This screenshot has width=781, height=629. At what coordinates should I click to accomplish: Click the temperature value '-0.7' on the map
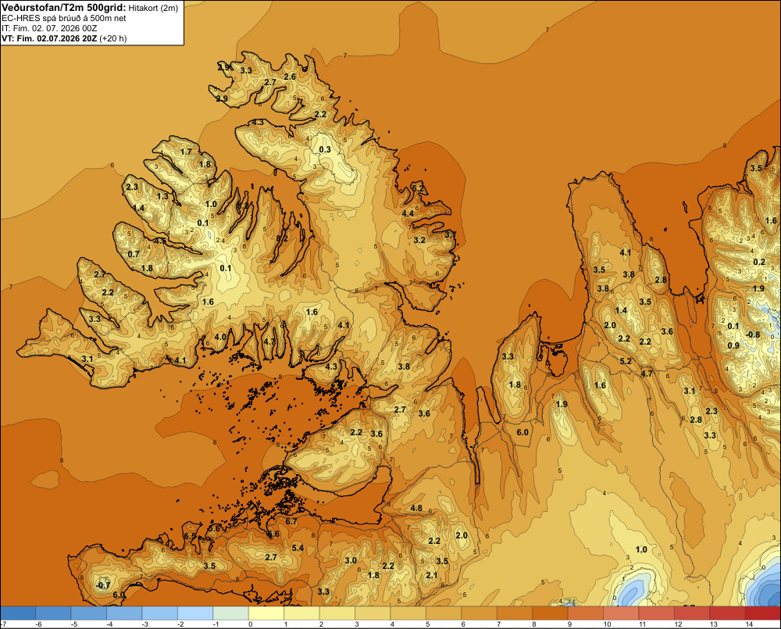pos(102,586)
